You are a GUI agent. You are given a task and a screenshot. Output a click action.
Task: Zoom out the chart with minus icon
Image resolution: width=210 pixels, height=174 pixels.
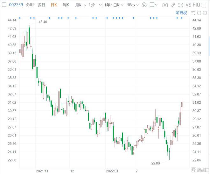[x=199, y=13]
